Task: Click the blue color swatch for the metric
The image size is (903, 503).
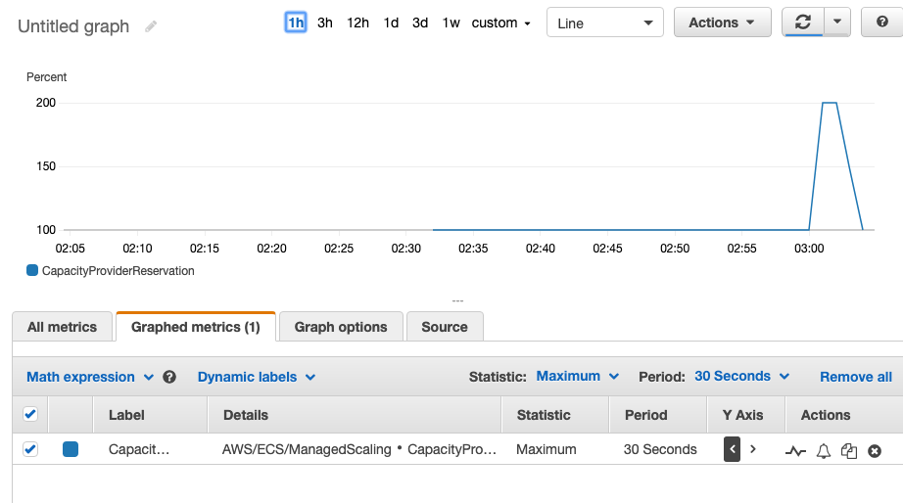Action: [x=71, y=449]
